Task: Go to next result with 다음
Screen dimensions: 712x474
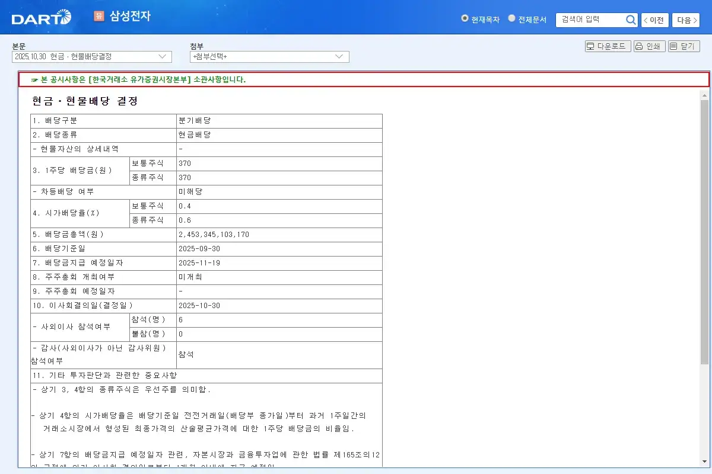Action: pyautogui.click(x=686, y=20)
